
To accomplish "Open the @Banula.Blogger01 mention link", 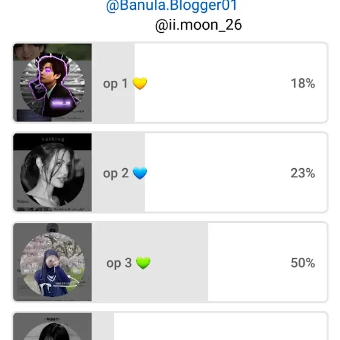I will pos(172,6).
